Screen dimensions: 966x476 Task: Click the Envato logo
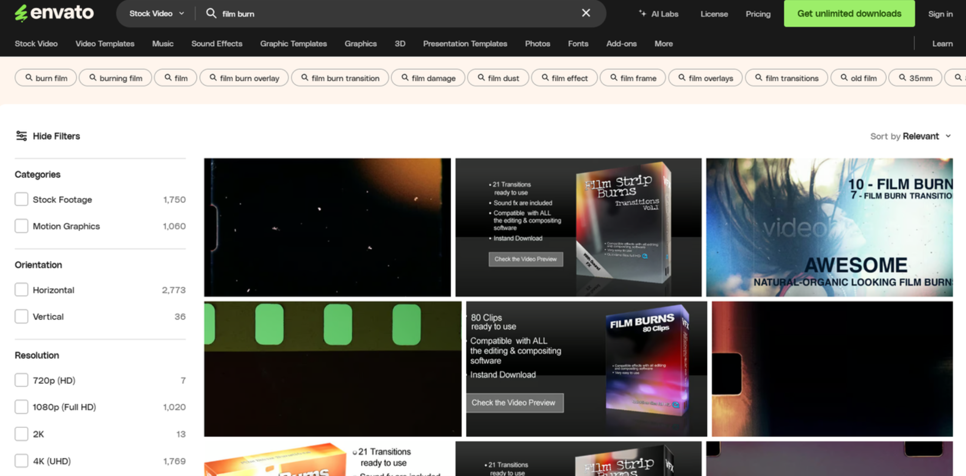54,13
